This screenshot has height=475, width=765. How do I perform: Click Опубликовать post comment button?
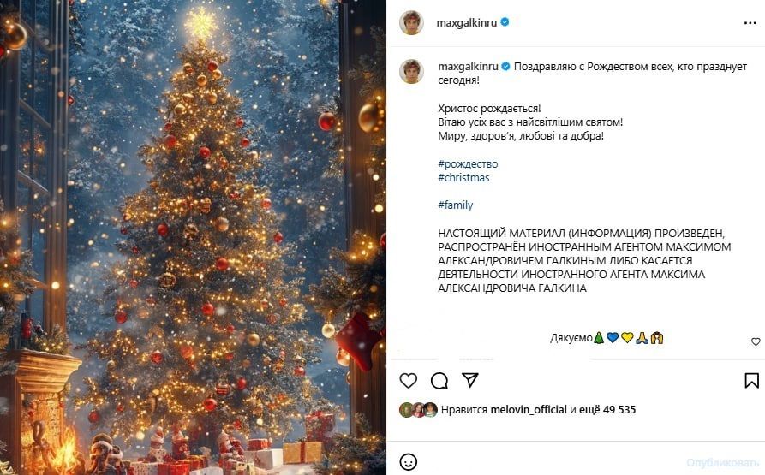[x=723, y=462]
